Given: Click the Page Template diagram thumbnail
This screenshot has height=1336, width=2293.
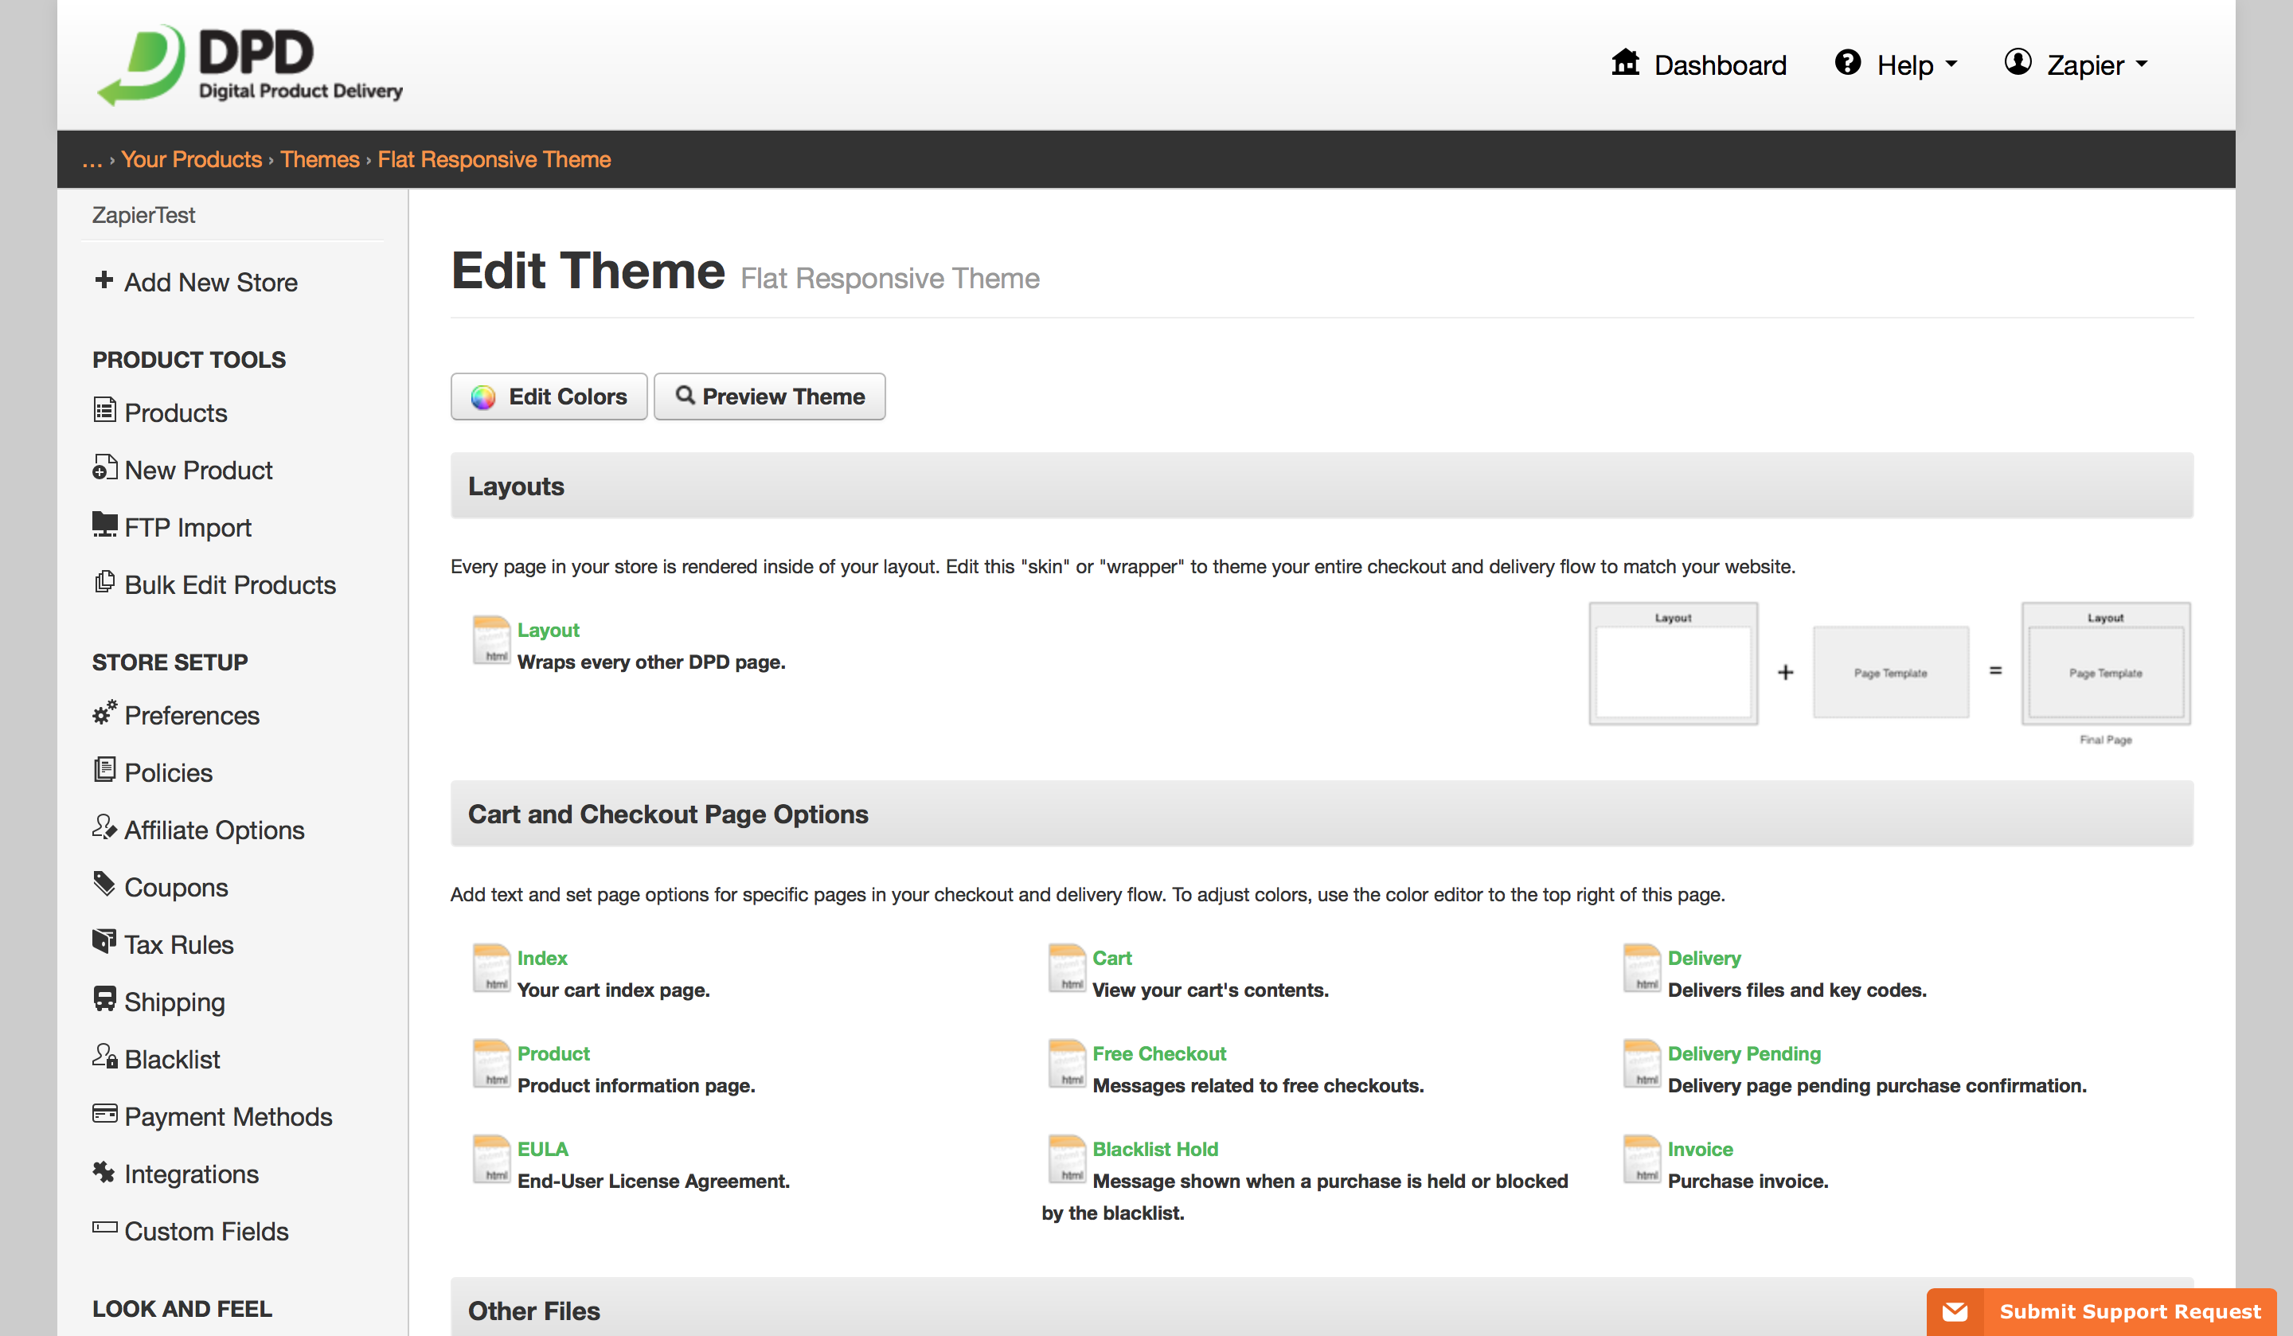Looking at the screenshot, I should click(x=1890, y=672).
